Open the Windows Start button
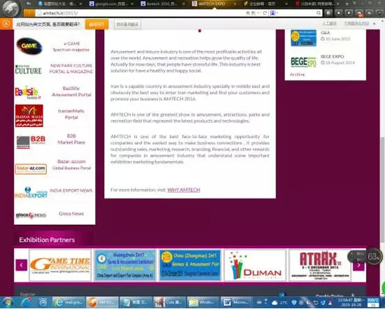 8,302
